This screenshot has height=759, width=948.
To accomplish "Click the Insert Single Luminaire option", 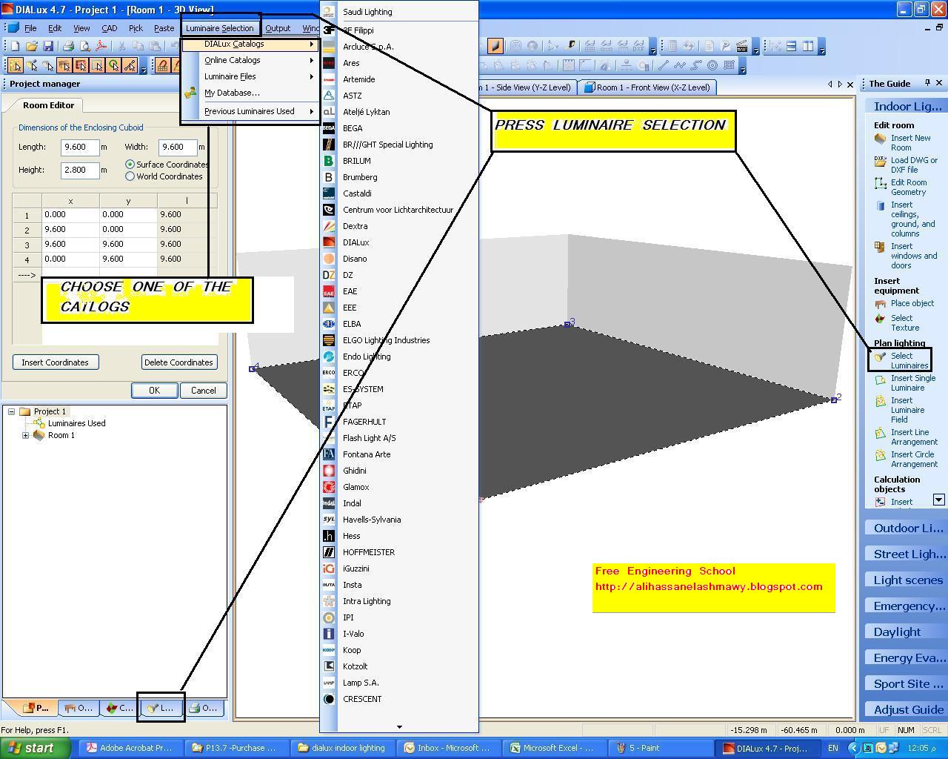I will [x=911, y=382].
